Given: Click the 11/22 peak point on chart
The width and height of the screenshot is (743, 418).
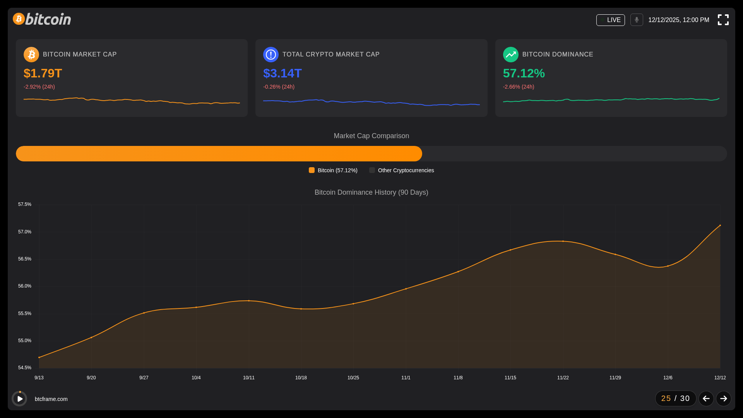Looking at the screenshot, I should coord(563,241).
